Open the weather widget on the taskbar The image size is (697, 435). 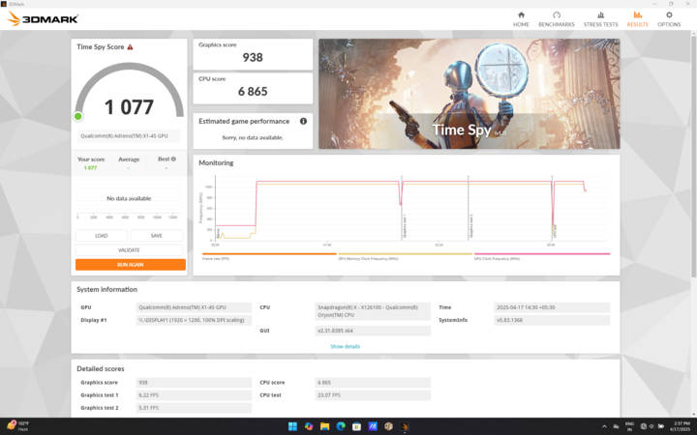pyautogui.click(x=17, y=426)
